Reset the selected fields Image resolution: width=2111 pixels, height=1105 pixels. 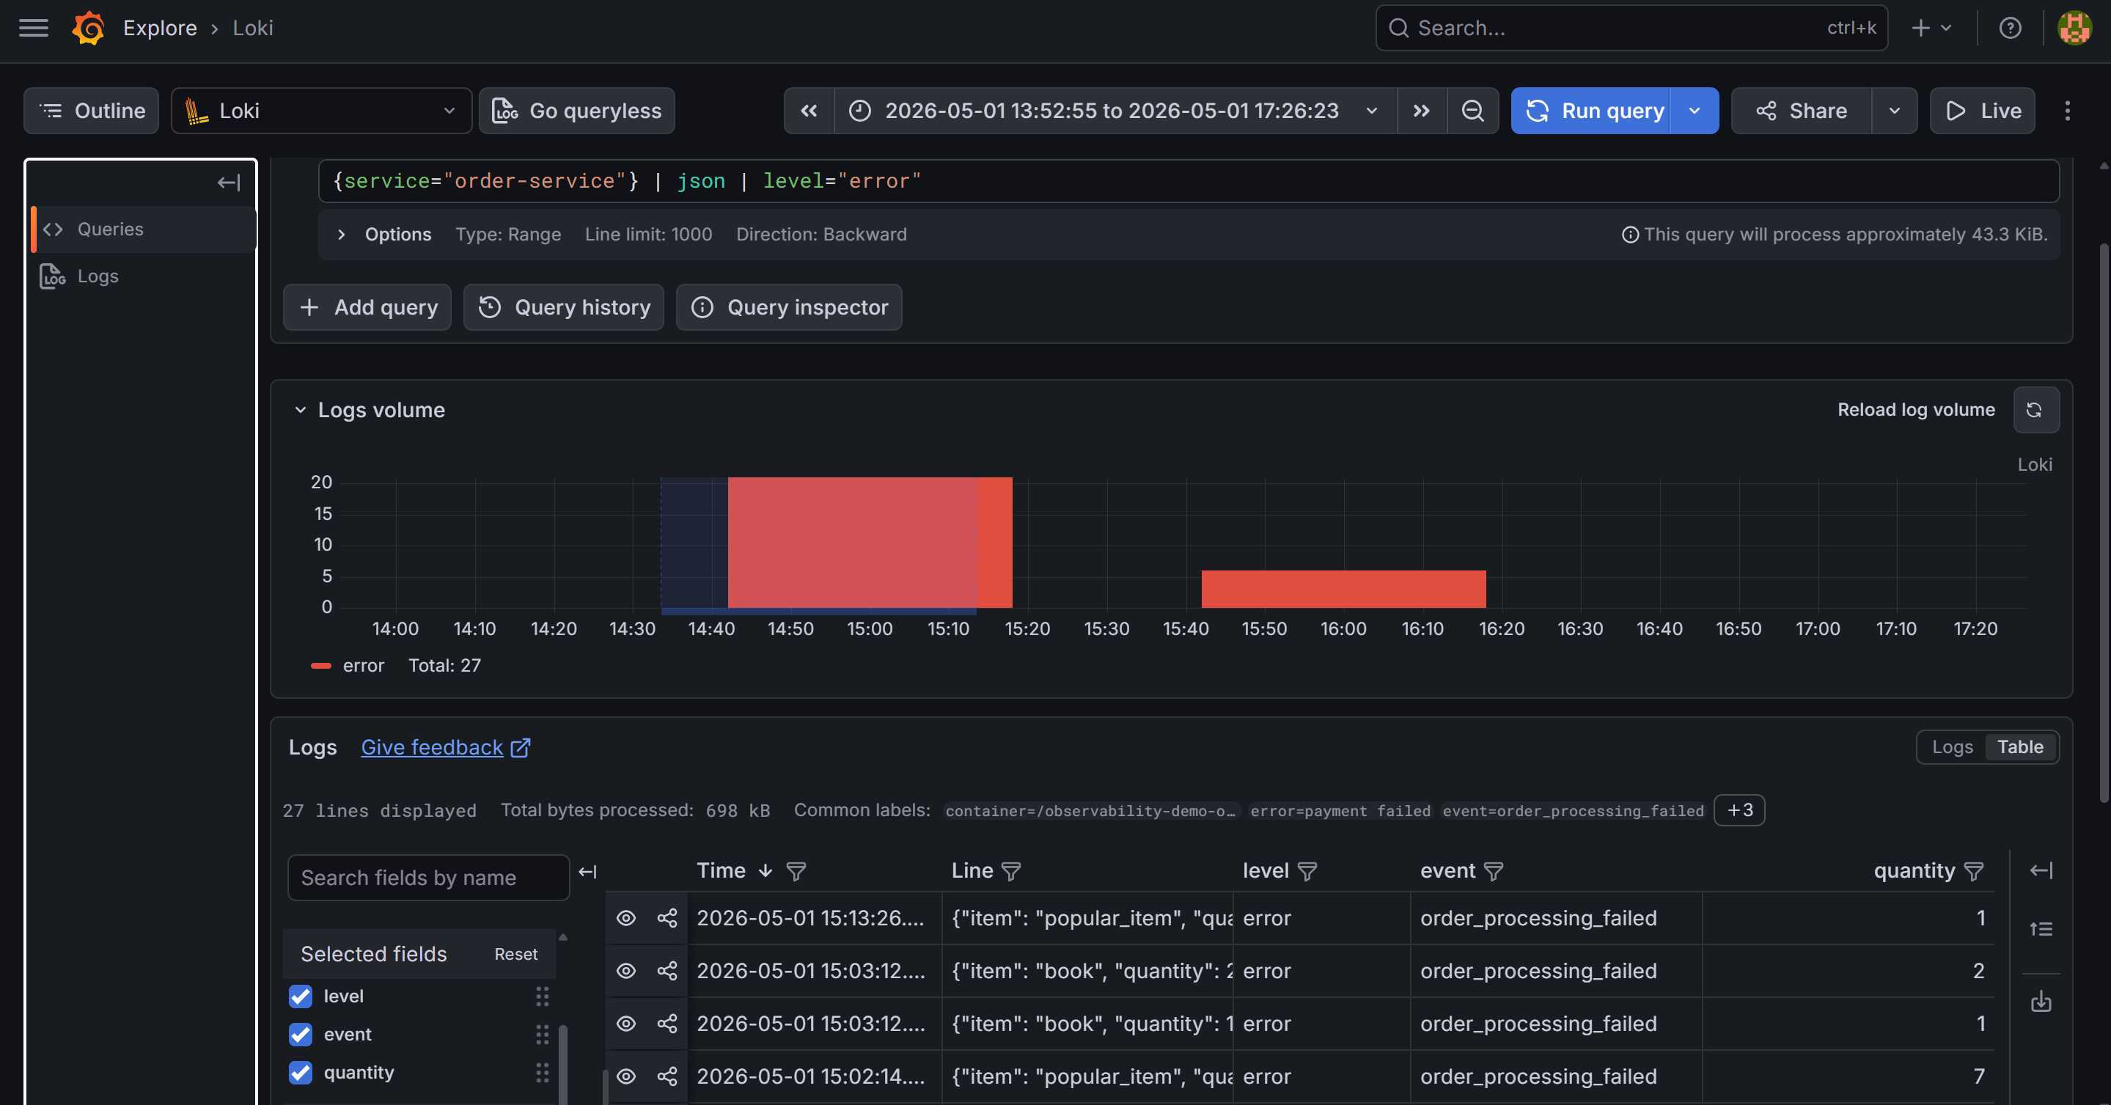(515, 954)
